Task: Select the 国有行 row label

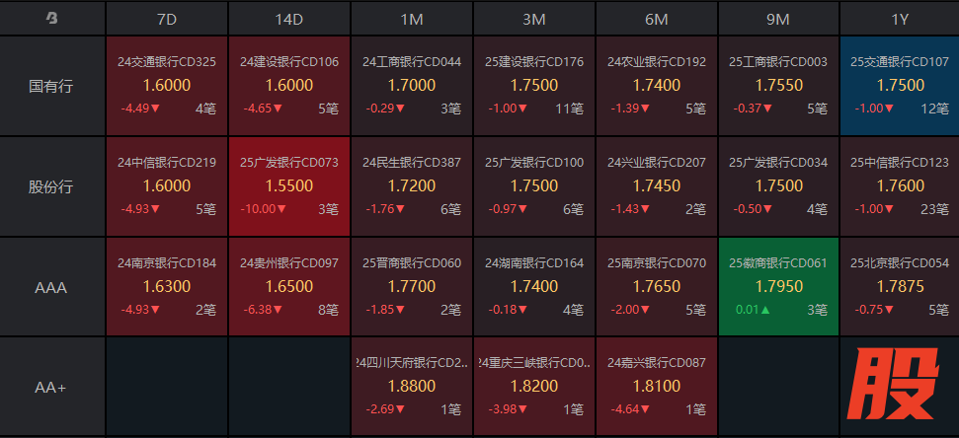Action: 51,86
